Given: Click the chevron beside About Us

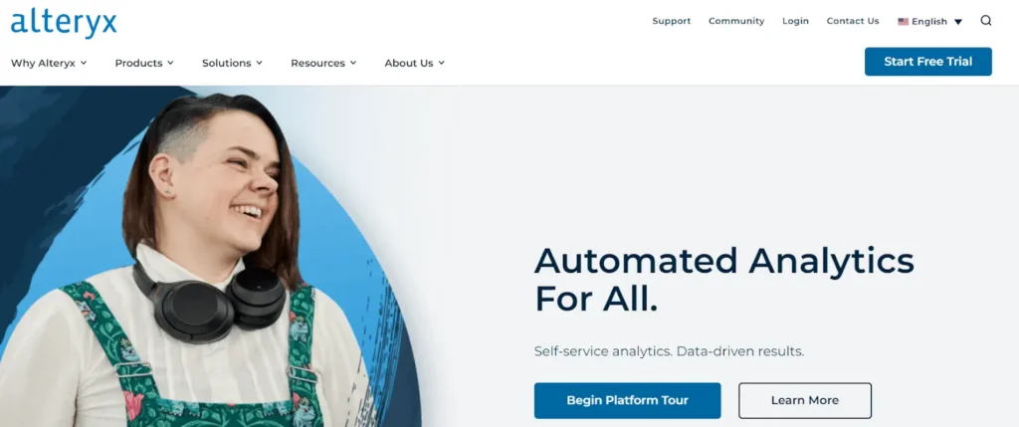Looking at the screenshot, I should click(x=441, y=63).
